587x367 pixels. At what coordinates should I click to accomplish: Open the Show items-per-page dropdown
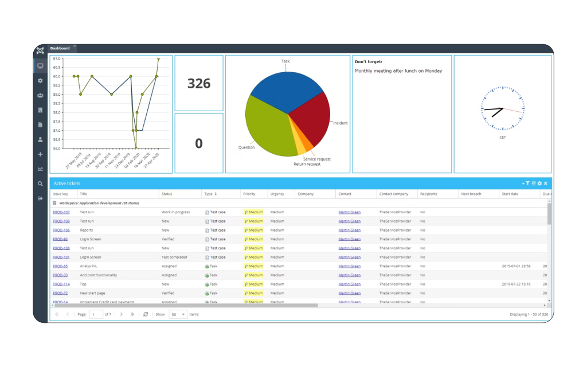183,314
